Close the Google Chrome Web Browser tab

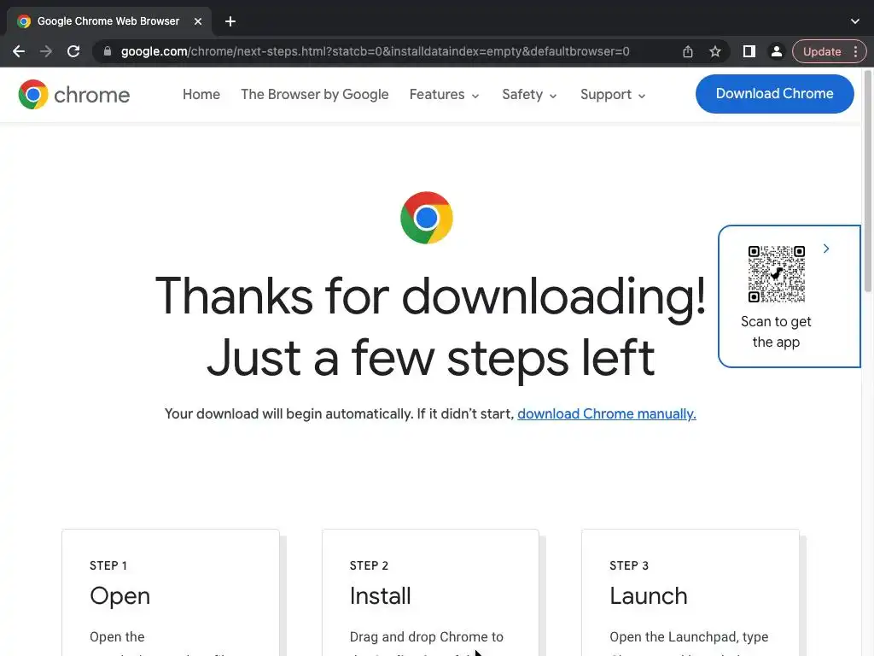pos(198,21)
